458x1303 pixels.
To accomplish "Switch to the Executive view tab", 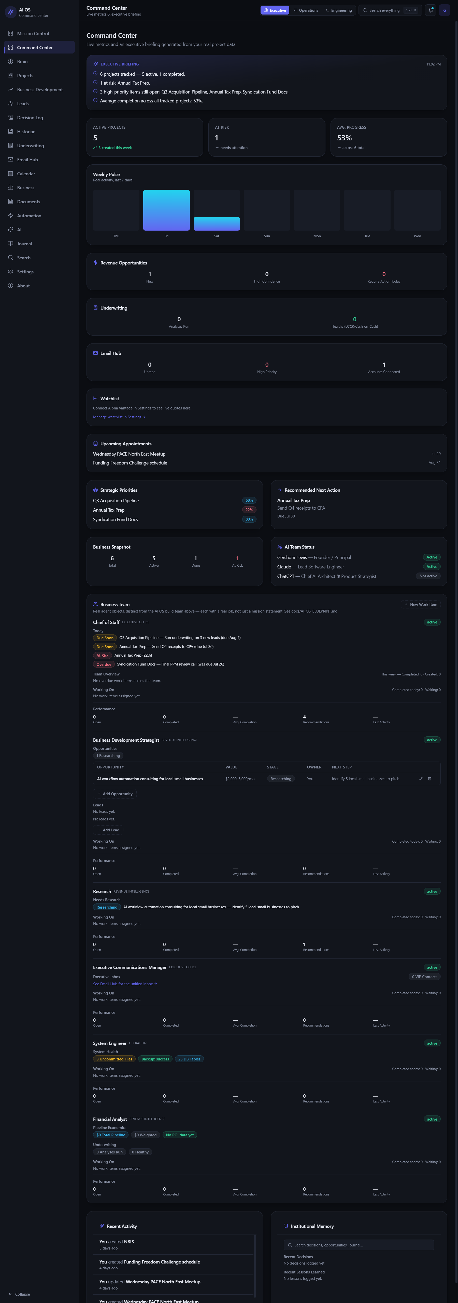I will tap(275, 10).
